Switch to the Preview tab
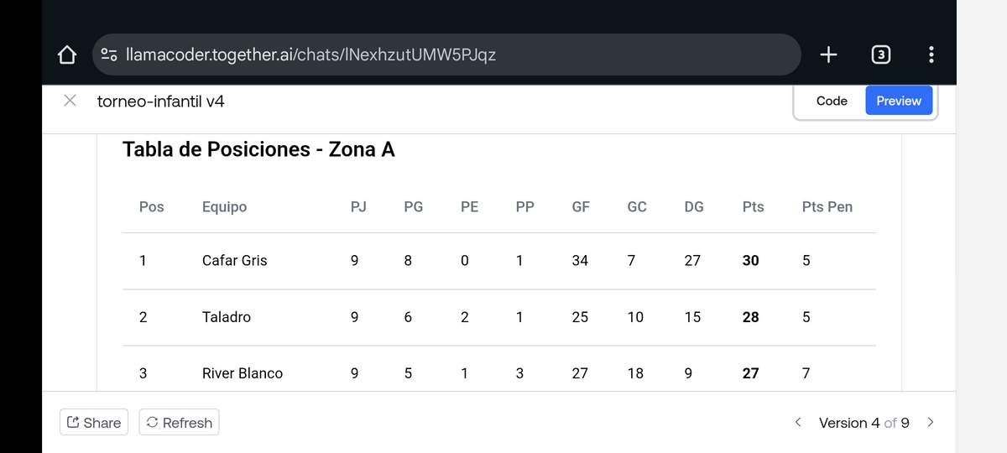1007x453 pixels. click(899, 101)
